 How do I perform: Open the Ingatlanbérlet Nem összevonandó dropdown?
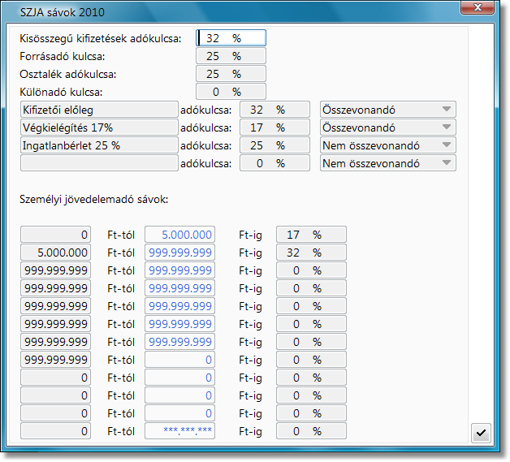387,145
